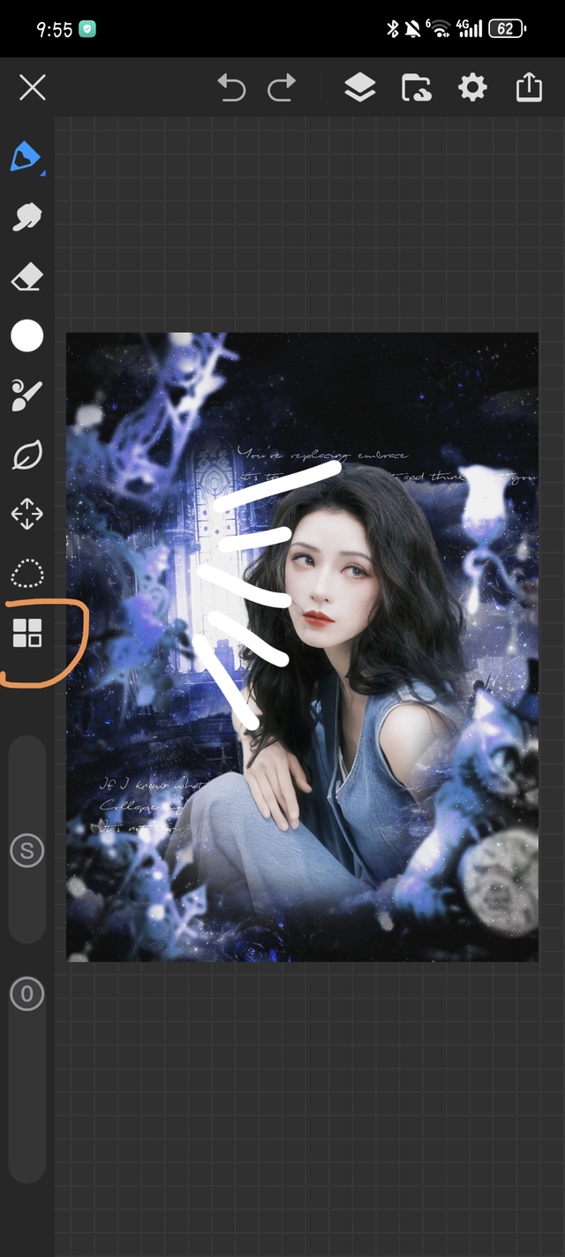The height and width of the screenshot is (1257, 565).
Task: Tap the share/export icon
Action: [528, 87]
